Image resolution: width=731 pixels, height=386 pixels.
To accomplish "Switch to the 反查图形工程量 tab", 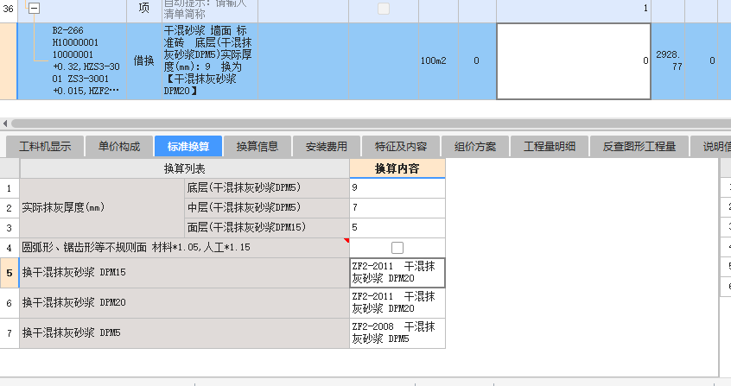I will [639, 147].
